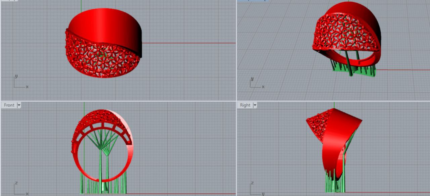Open the Right viewport dropdown arrow
This screenshot has width=430, height=196.
pos(254,105)
